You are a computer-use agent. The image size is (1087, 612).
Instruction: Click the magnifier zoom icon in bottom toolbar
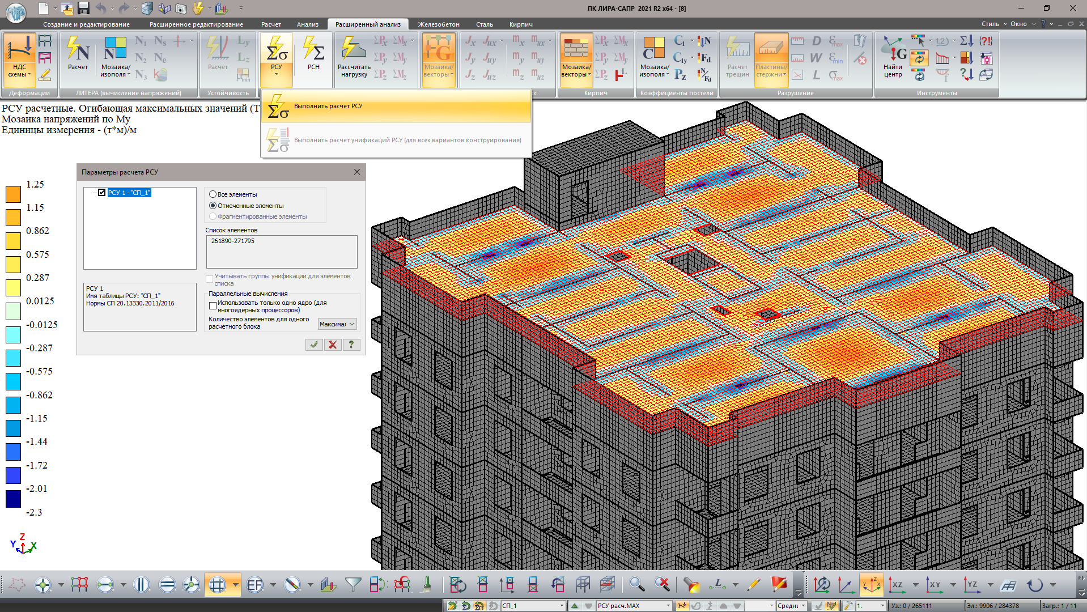tap(636, 584)
